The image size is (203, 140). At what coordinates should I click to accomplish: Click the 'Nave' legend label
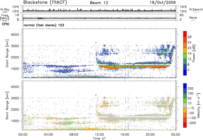193,18
